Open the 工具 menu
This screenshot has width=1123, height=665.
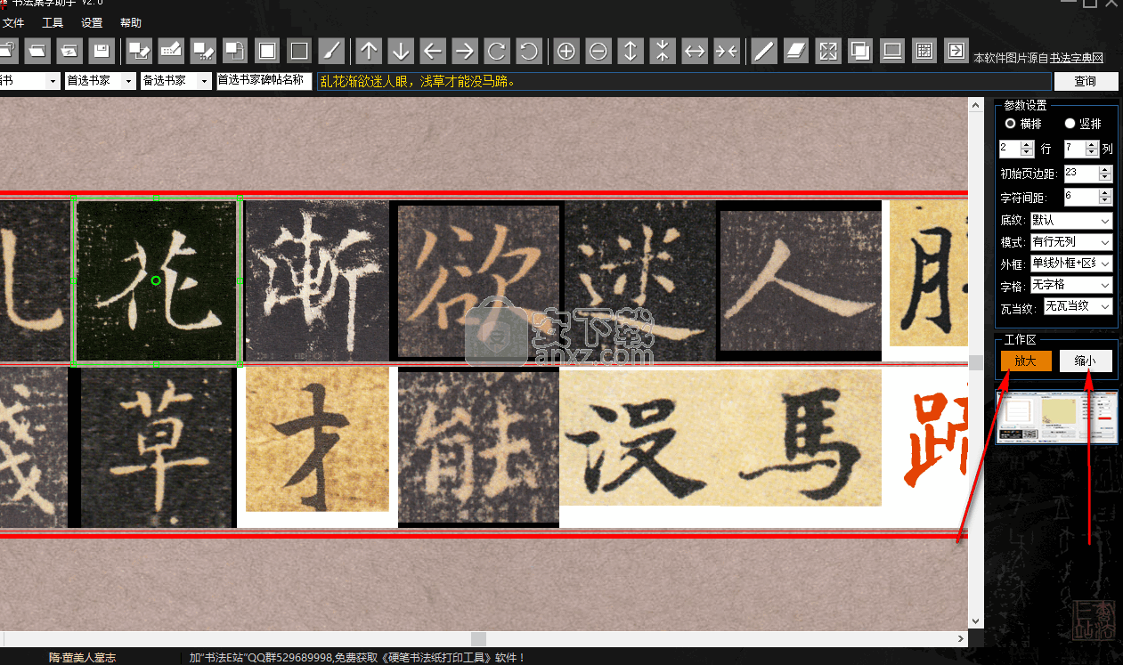pos(53,23)
